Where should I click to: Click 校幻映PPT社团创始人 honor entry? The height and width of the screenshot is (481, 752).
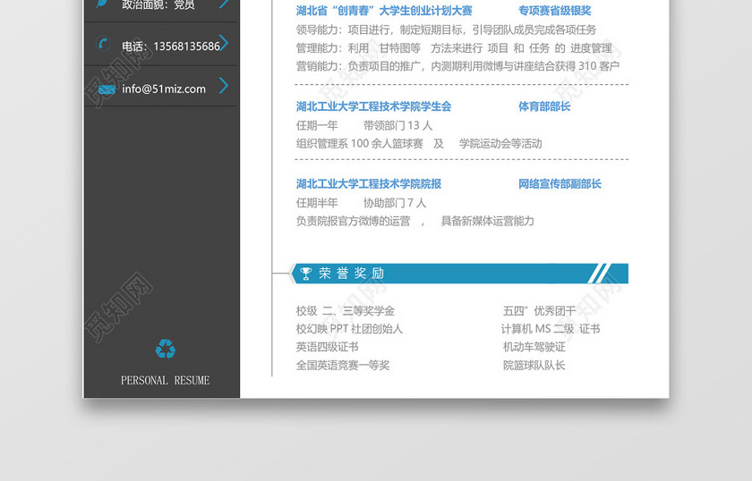tap(349, 329)
